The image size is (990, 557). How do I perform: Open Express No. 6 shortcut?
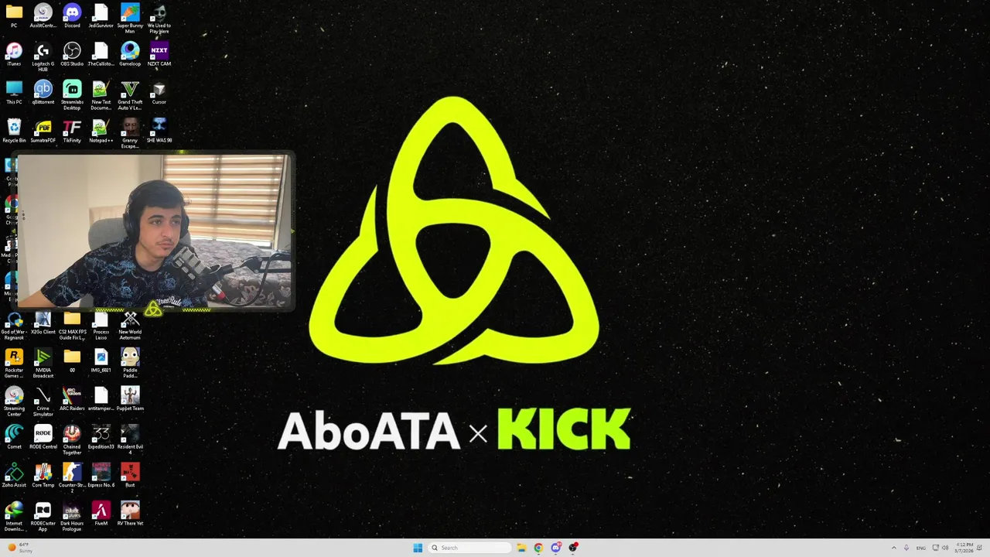[x=101, y=475]
